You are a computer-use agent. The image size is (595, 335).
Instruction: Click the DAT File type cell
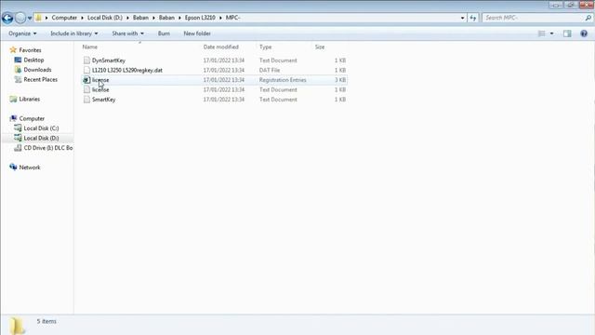(270, 71)
